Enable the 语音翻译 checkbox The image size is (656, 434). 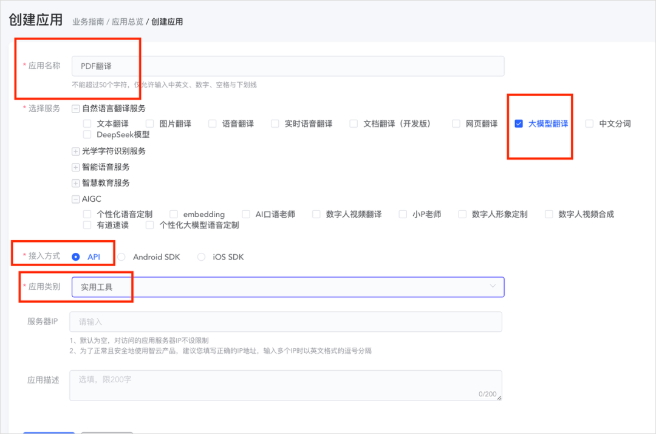click(x=213, y=123)
